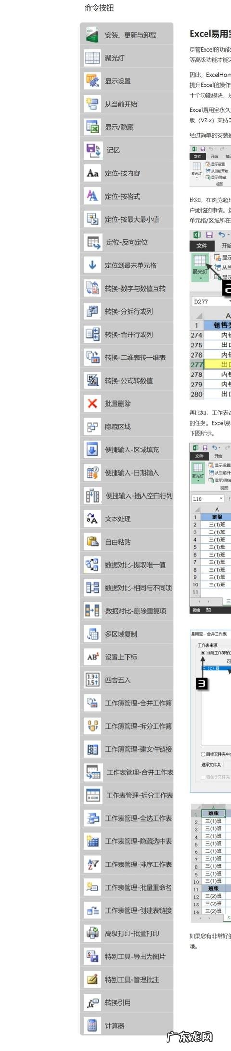Select the 定位-反向定位 icon
The width and height of the screenshot is (231, 1051).
(x=92, y=242)
